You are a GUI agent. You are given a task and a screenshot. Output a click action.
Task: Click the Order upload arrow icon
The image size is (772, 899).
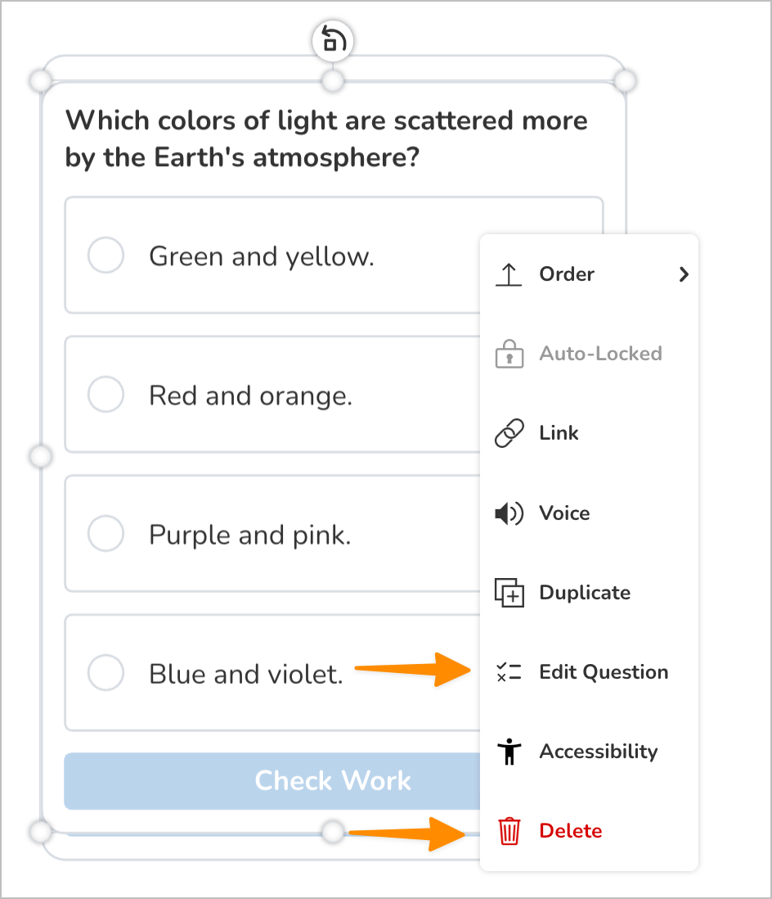coord(509,274)
